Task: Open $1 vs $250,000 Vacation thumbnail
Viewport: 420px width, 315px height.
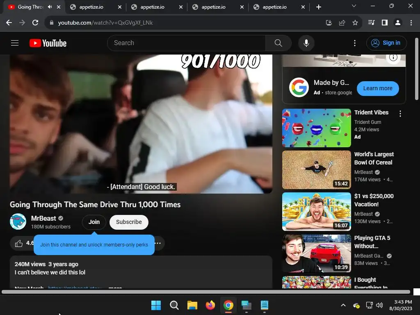Action: coord(316,211)
